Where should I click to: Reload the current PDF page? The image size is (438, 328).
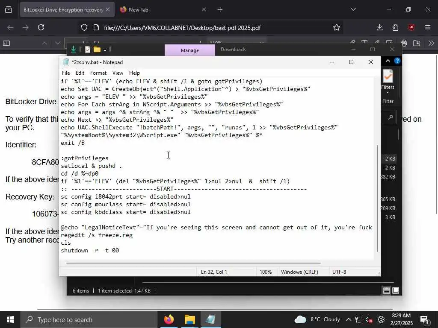click(41, 28)
